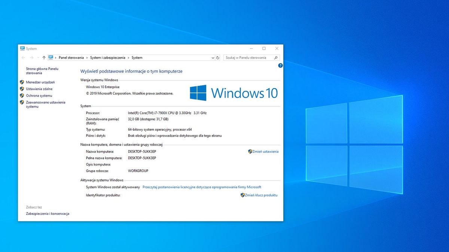Open recent locations dropdown arrow
The width and height of the screenshot is (449, 252).
(x=38, y=58)
